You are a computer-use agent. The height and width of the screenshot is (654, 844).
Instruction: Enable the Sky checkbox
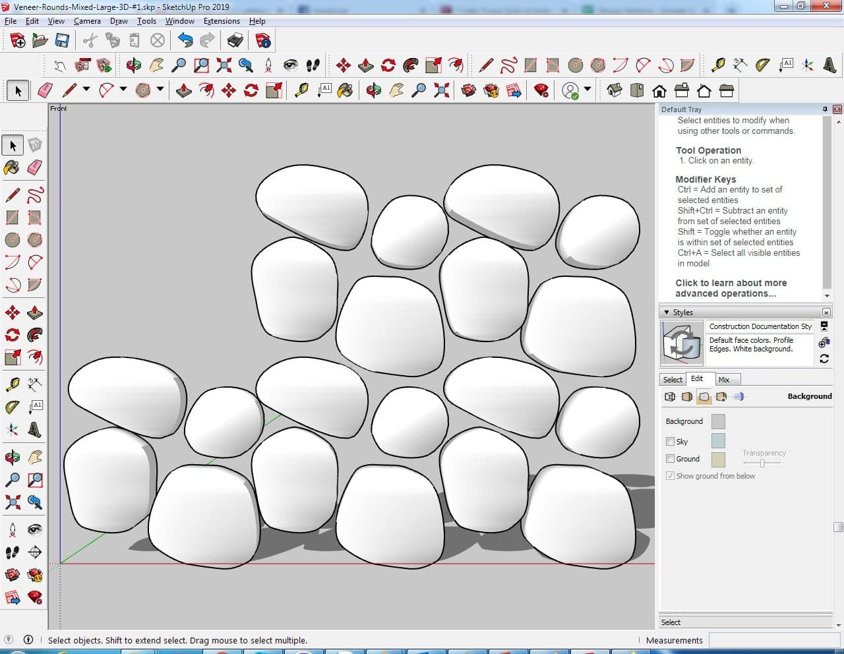670,442
